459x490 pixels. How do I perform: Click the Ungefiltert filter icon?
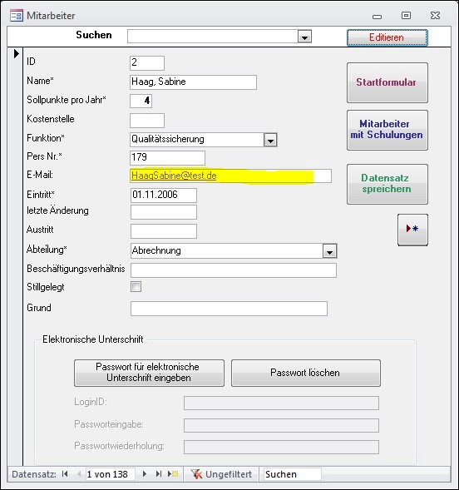pyautogui.click(x=196, y=474)
